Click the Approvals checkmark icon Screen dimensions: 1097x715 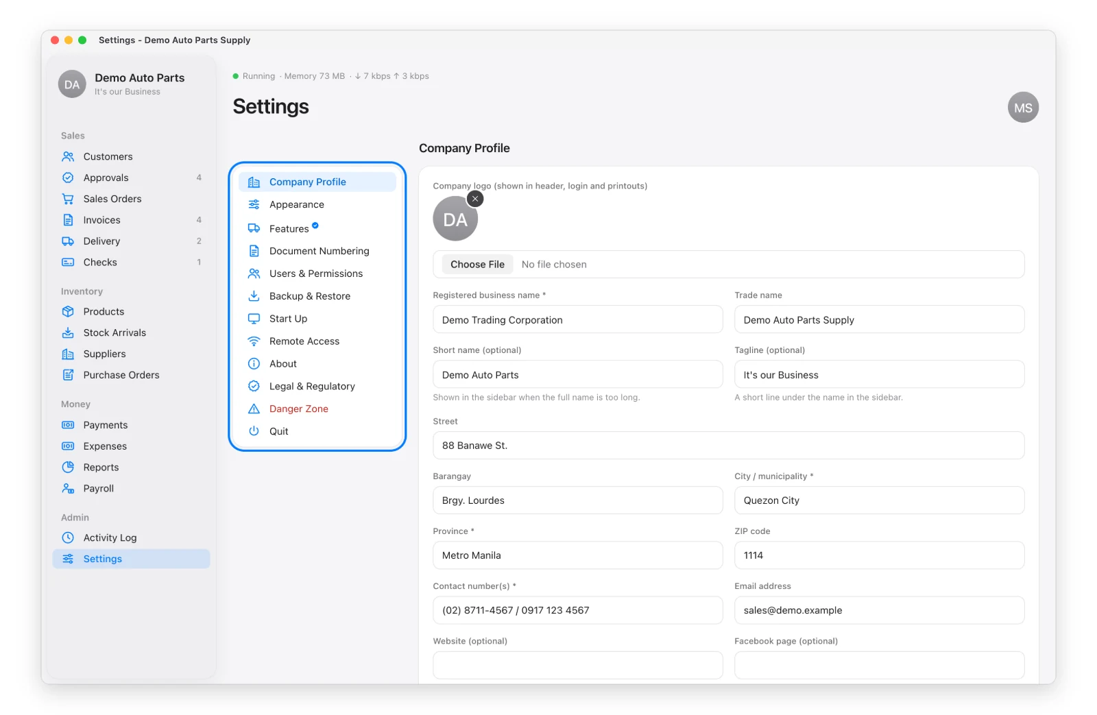click(x=68, y=178)
